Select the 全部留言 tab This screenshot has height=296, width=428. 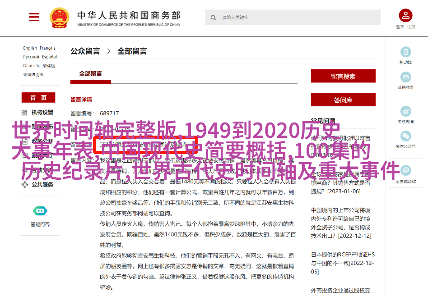click(x=91, y=74)
